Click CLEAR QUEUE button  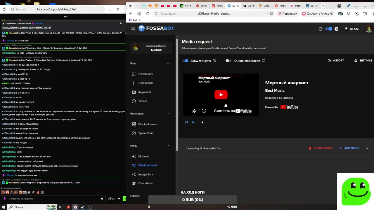click(320, 148)
